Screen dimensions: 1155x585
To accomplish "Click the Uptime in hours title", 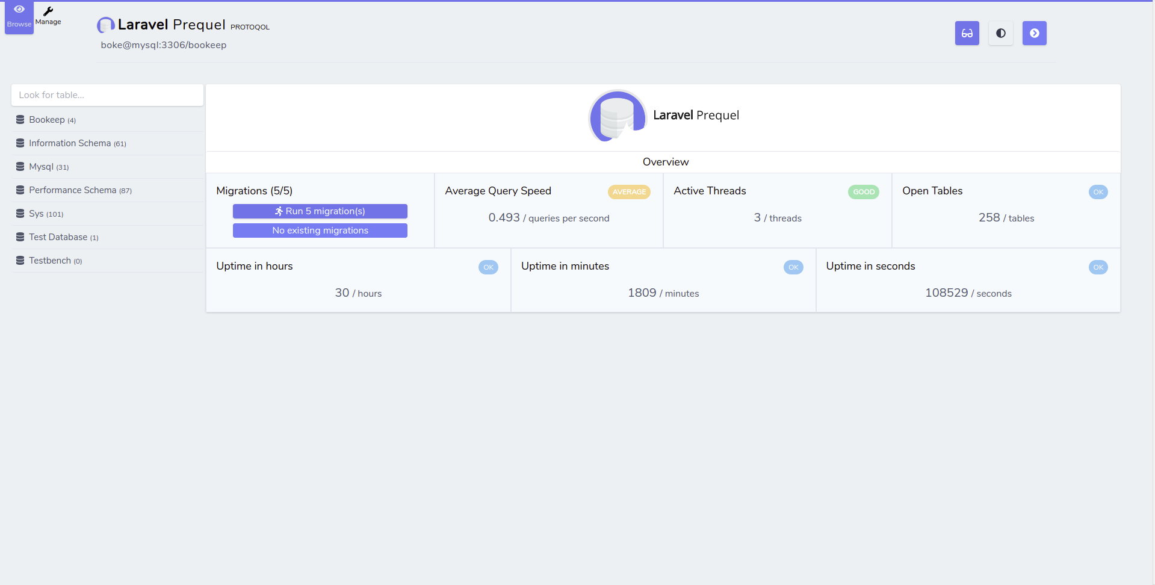I will pos(255,266).
